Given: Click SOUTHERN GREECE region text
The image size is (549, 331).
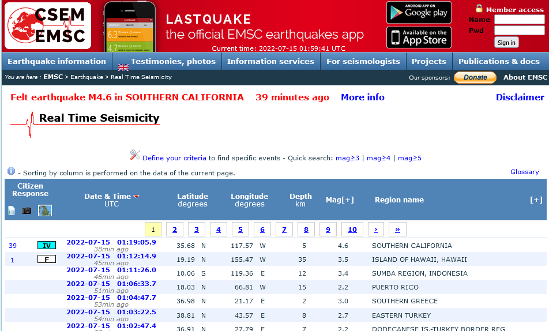Looking at the screenshot, I should pyautogui.click(x=405, y=301).
